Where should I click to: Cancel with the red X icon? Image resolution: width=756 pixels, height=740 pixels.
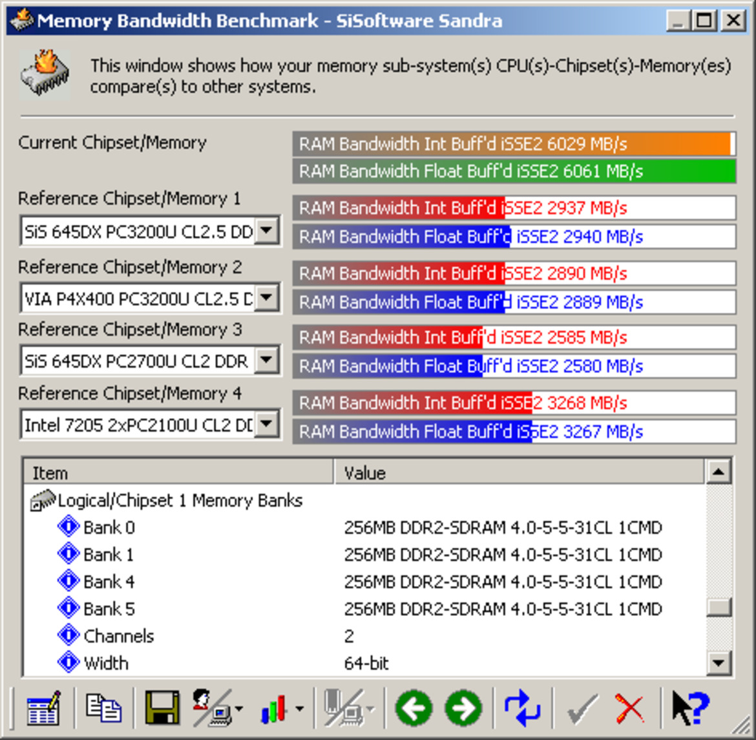click(630, 708)
